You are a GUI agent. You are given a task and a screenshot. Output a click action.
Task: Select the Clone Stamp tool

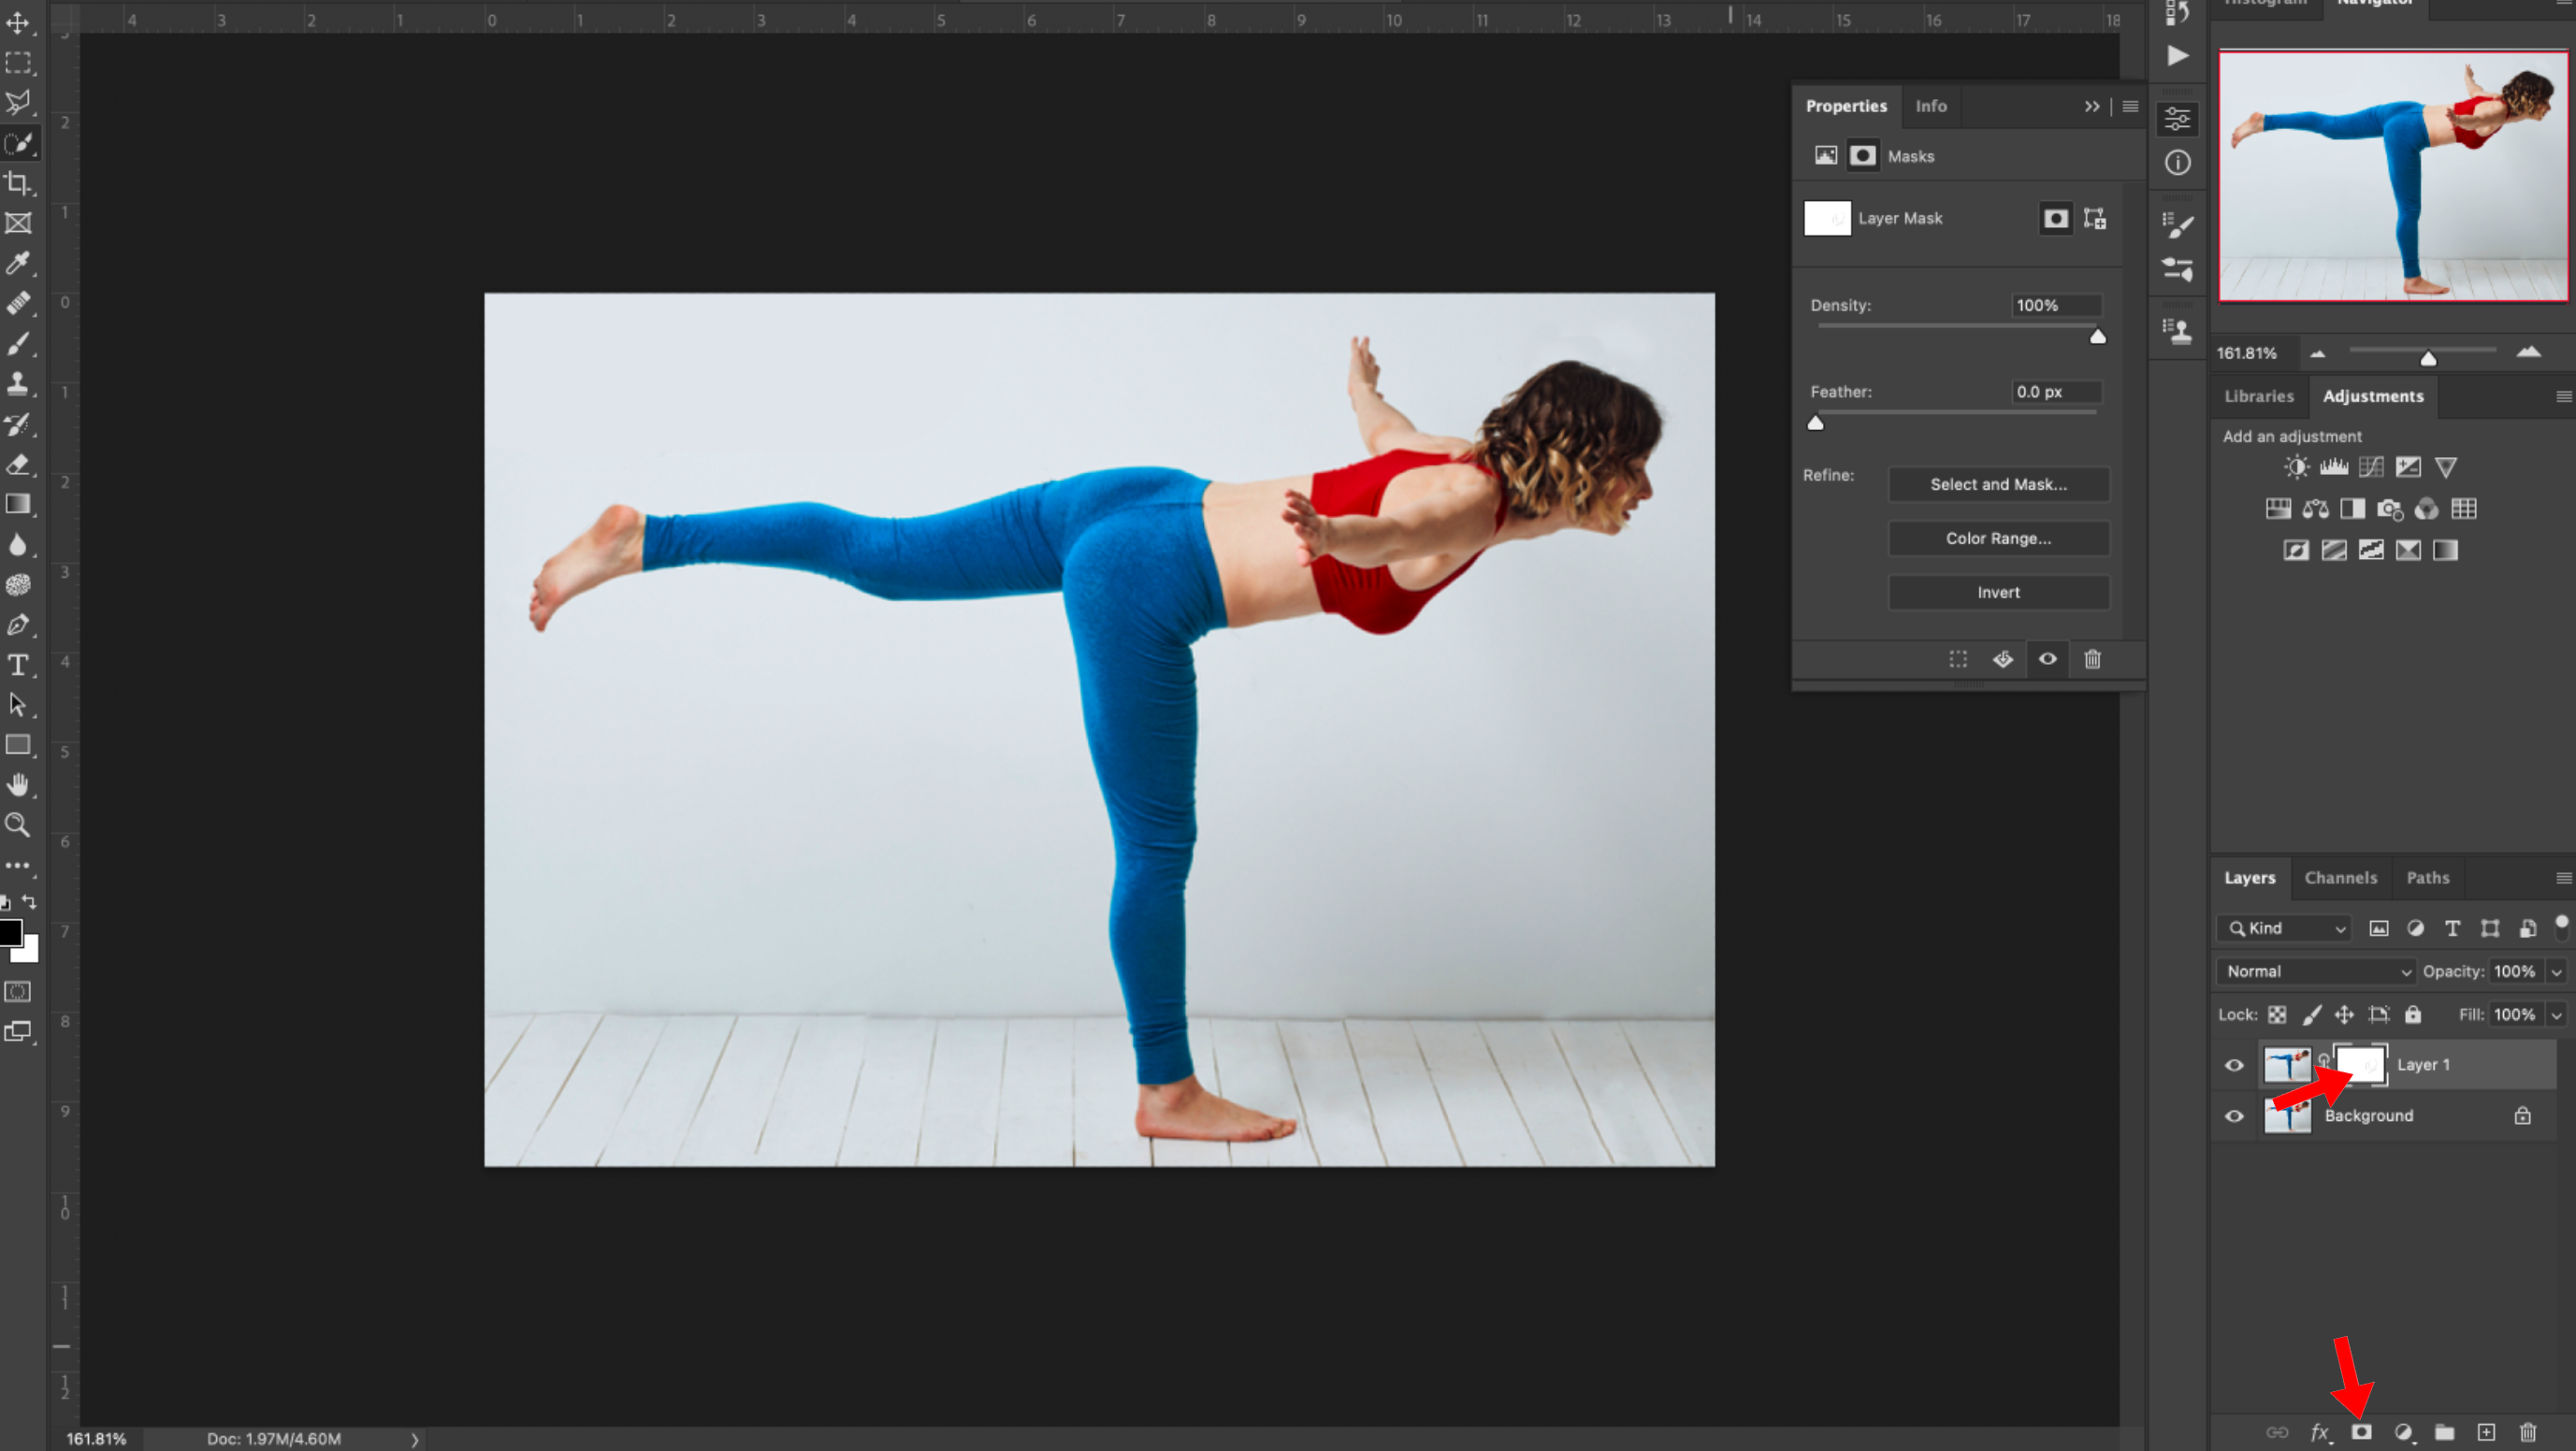pos(18,383)
